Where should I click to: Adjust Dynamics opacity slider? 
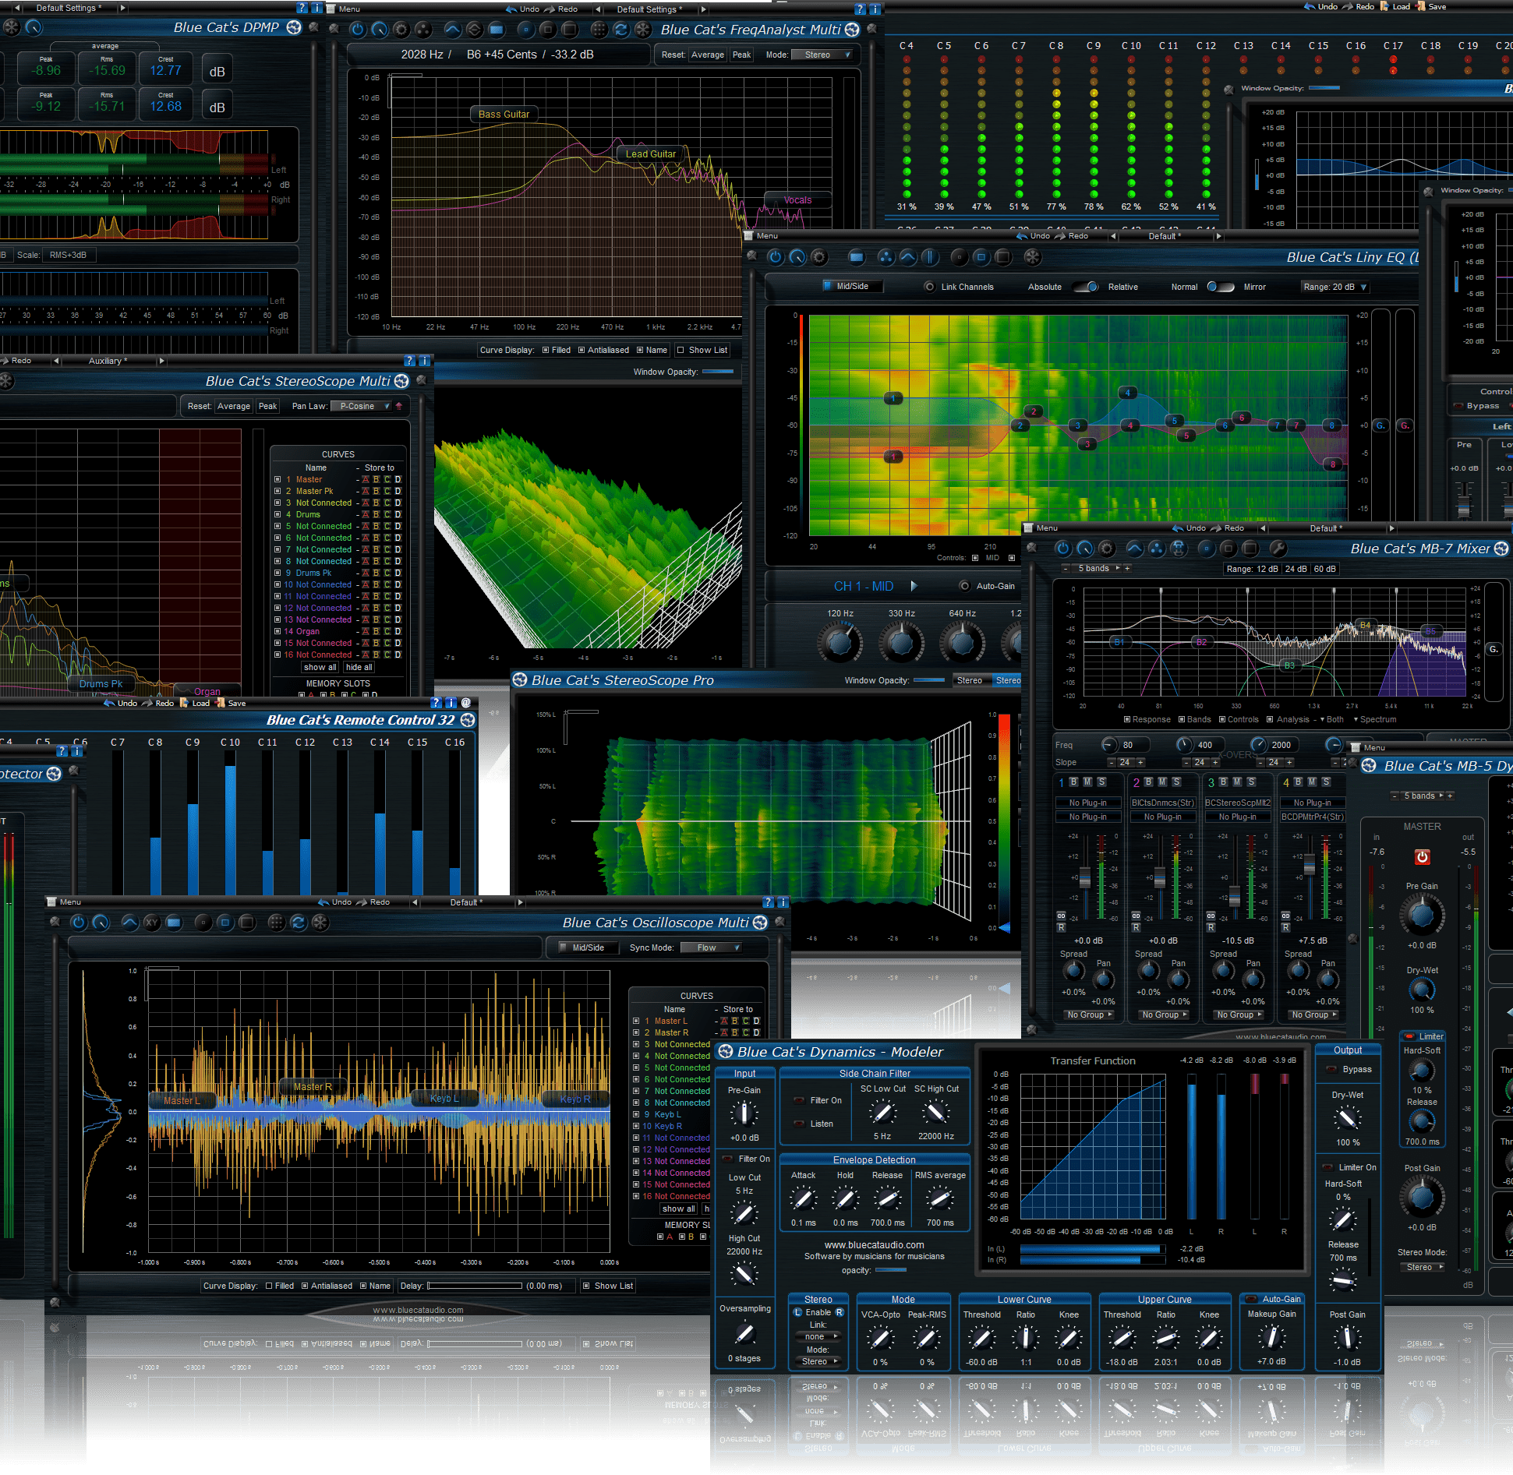click(891, 1270)
